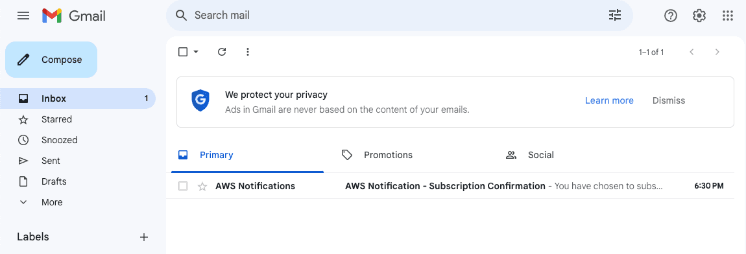The height and width of the screenshot is (254, 746).
Task: Toggle the select-all checkbox in toolbar
Action: 183,52
